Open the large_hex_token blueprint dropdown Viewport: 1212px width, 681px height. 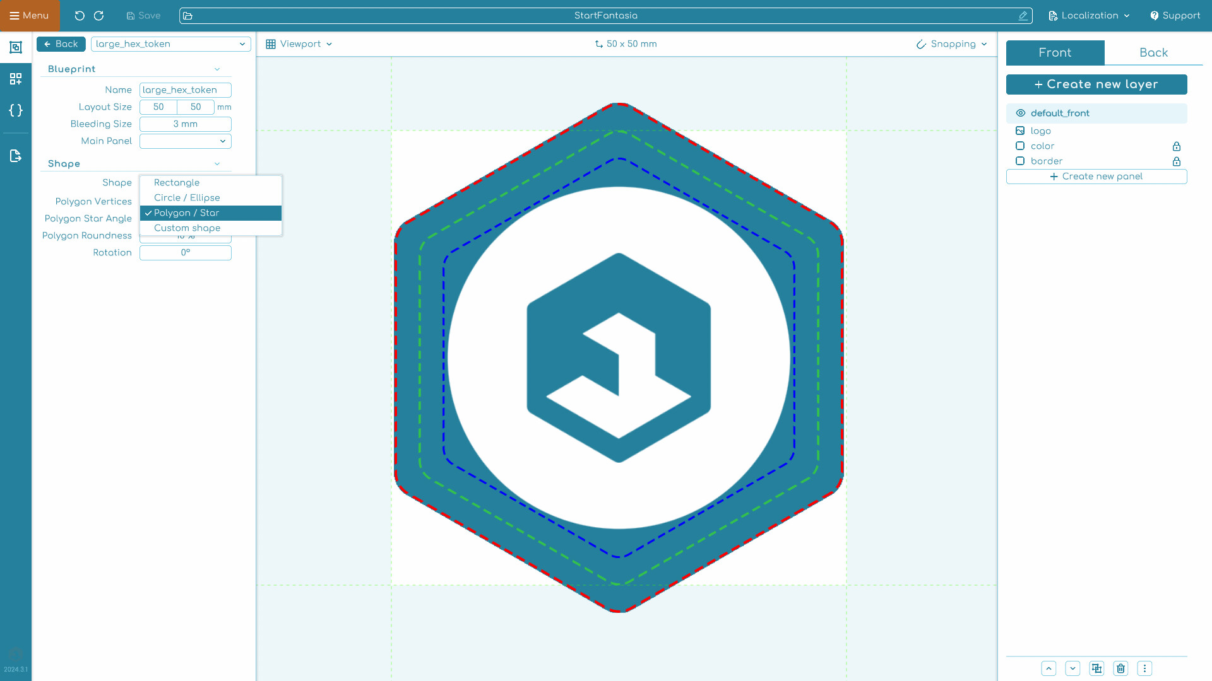click(x=170, y=44)
